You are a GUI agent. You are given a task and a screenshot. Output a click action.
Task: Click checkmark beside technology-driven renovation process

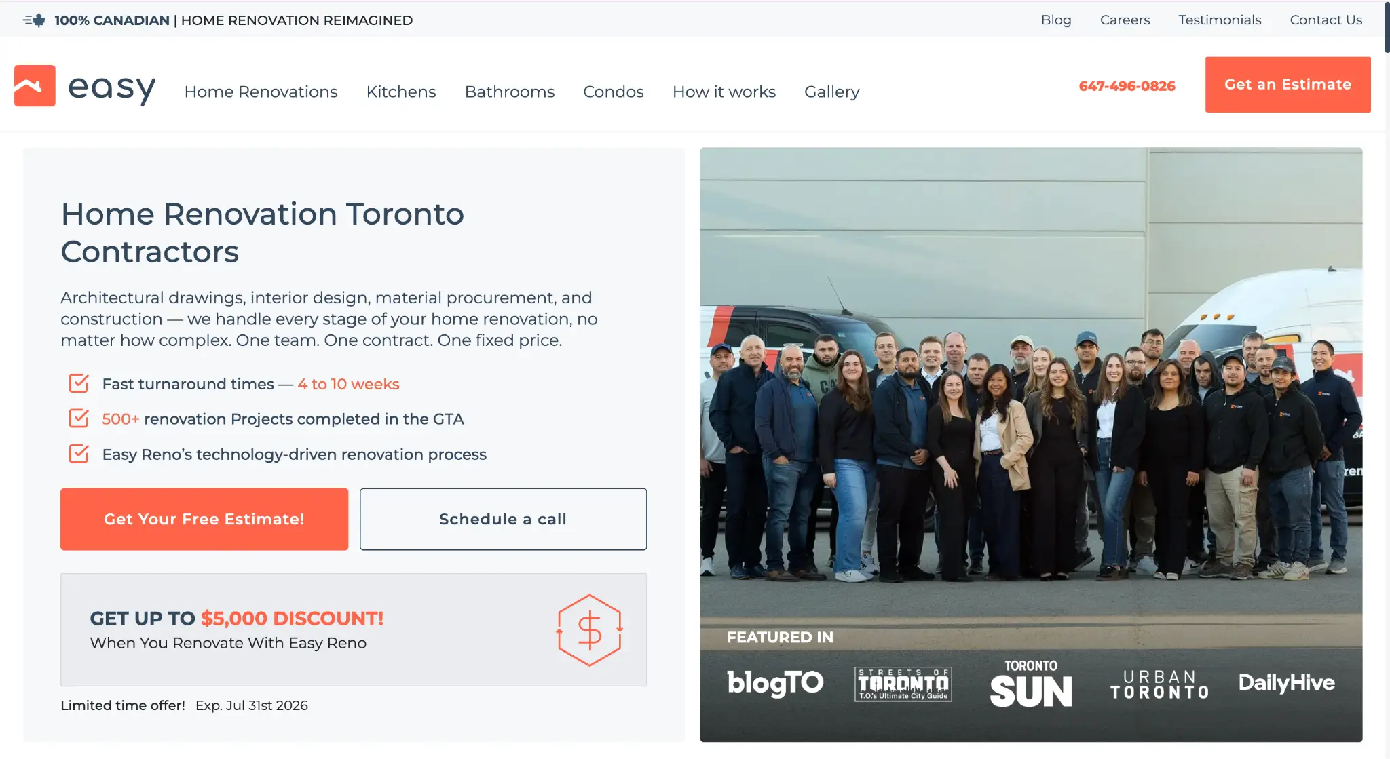pos(79,454)
